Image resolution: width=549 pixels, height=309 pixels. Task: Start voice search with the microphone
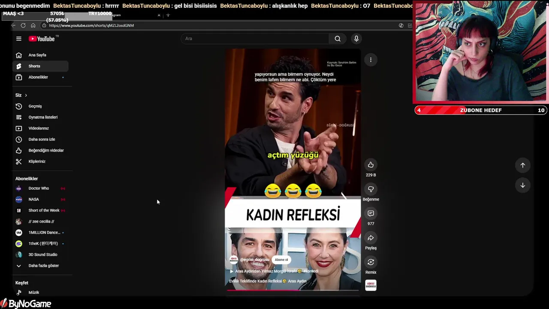coord(356,39)
